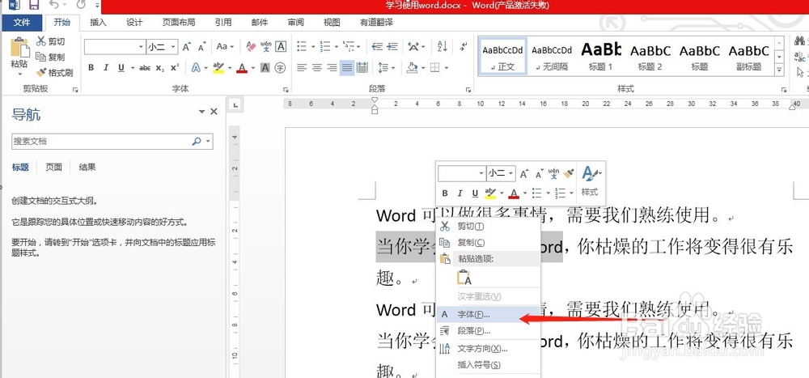Viewport: 809px width, 378px height.
Task: Click the decrease indent icon
Action: click(x=377, y=46)
